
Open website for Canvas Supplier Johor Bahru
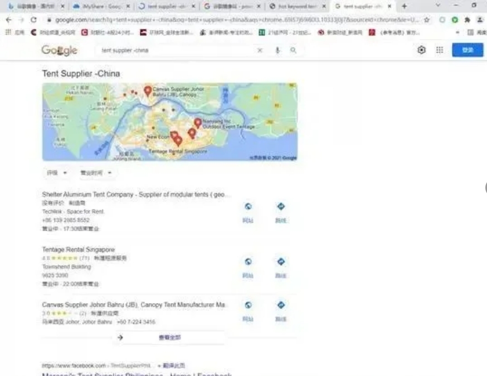coord(248,311)
